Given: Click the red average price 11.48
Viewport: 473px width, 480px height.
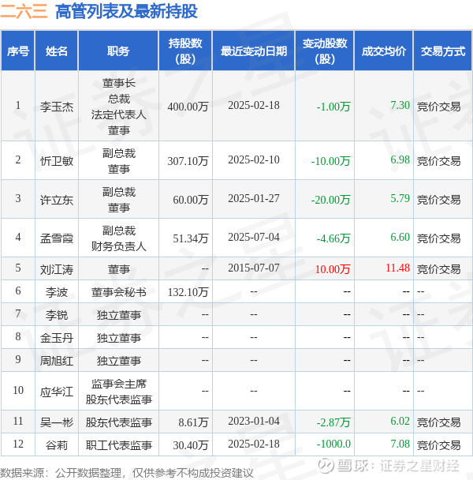Looking at the screenshot, I should [x=397, y=268].
